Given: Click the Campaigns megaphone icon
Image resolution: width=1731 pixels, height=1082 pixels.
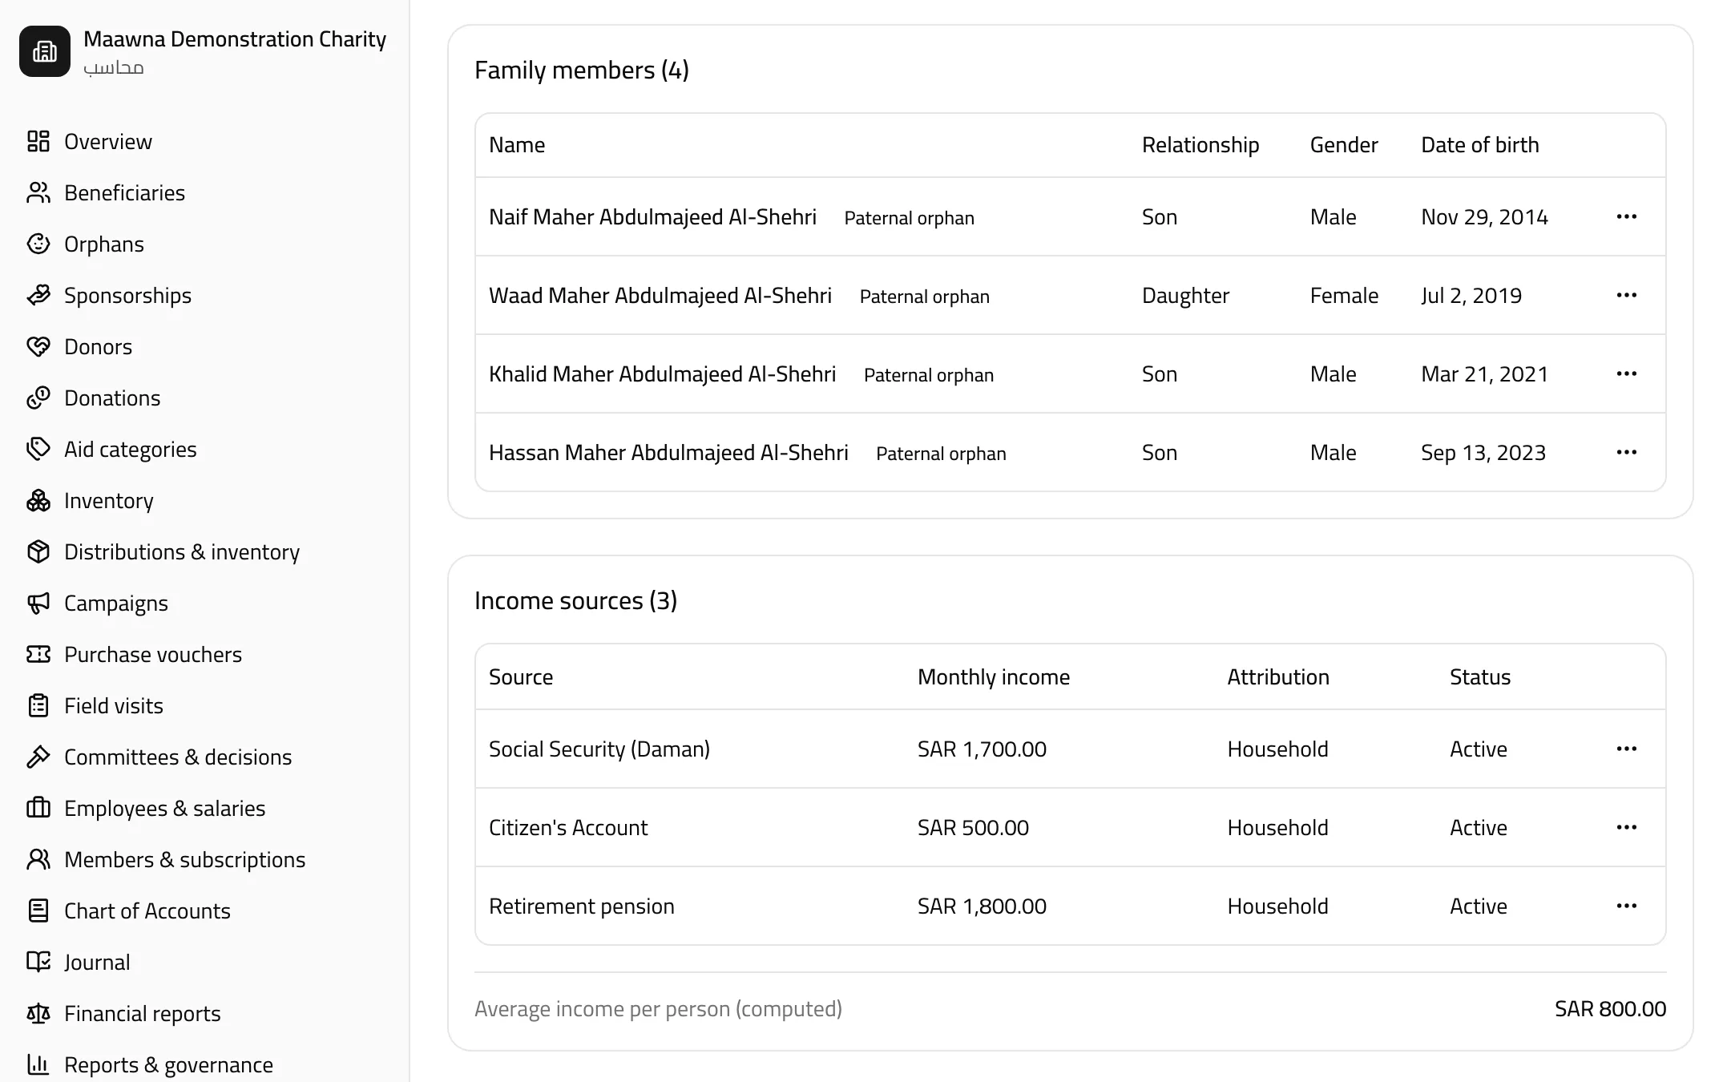Looking at the screenshot, I should tap(38, 604).
